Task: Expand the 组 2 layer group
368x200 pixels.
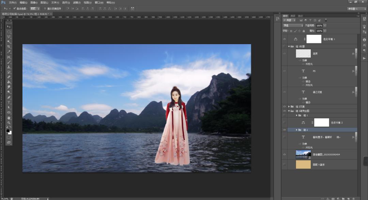Action: pos(296,130)
